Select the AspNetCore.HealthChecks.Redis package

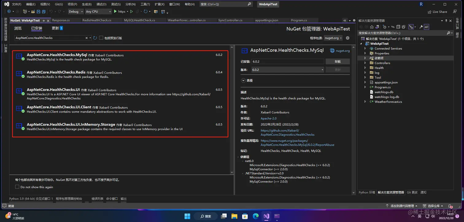(x=120, y=75)
